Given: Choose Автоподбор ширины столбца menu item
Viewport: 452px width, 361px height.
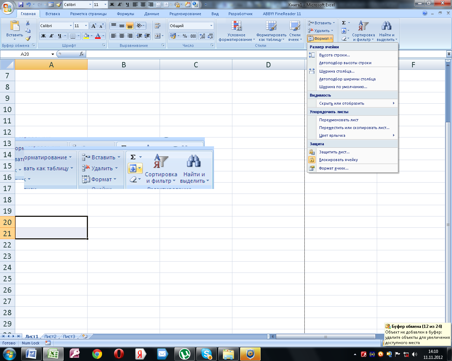Looking at the screenshot, I should pyautogui.click(x=353, y=79).
